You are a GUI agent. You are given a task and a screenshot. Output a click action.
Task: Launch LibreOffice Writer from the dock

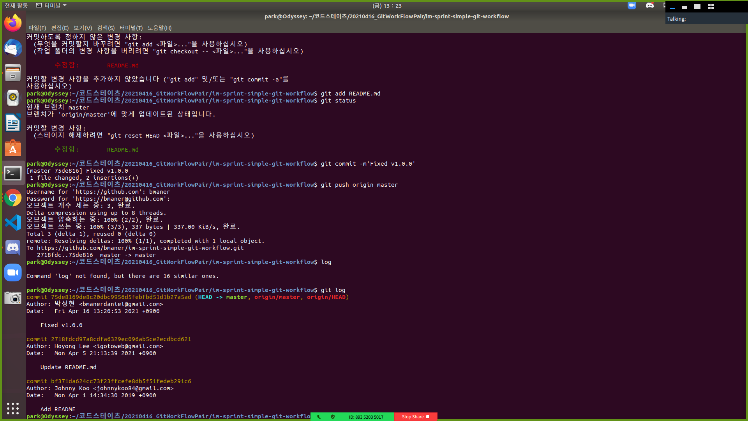[13, 123]
